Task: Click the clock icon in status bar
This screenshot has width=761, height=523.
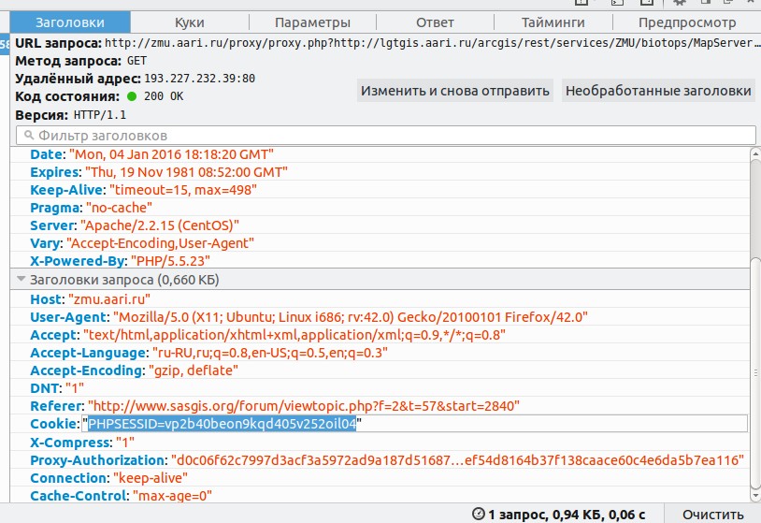Action: tap(479, 514)
